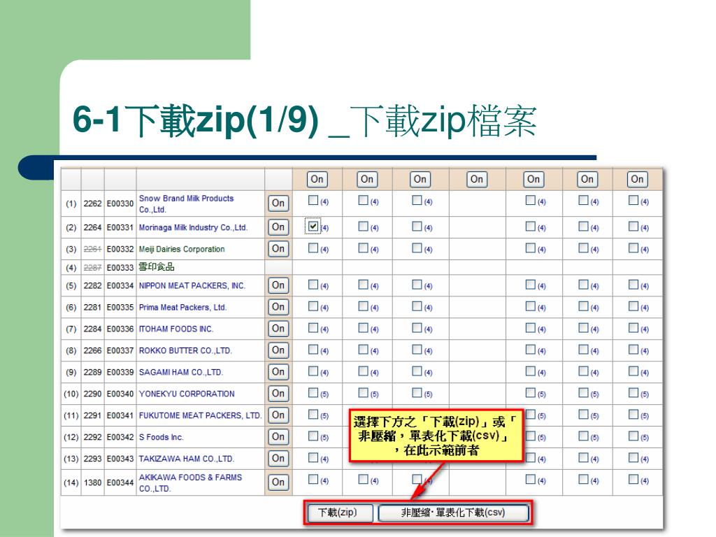Image resolution: width=716 pixels, height=537 pixels.
Task: Tick last checkbox in NIPPON MEAT PACKERS row
Action: pyautogui.click(x=633, y=285)
